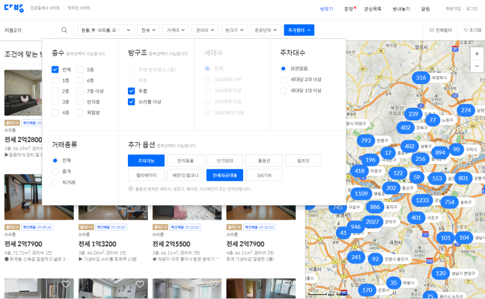Viewport: 485px width, 299px height.
Task: Toggle the 주차가능 option button
Action: (x=146, y=160)
